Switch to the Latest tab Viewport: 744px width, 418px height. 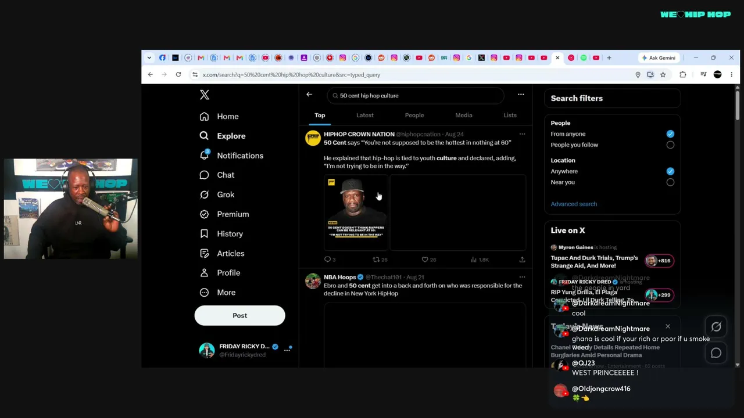[x=365, y=115]
